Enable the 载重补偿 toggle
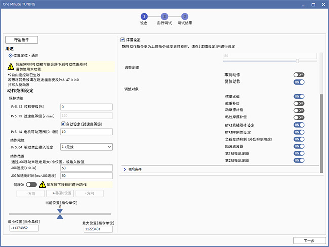329x247 pixels. point(299,103)
